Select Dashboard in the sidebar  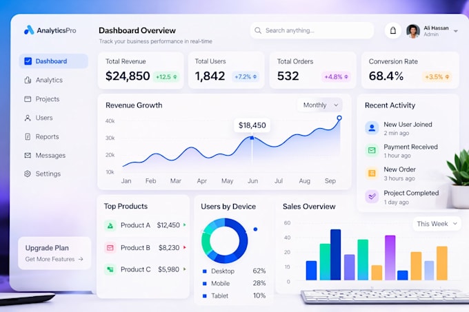pos(54,61)
